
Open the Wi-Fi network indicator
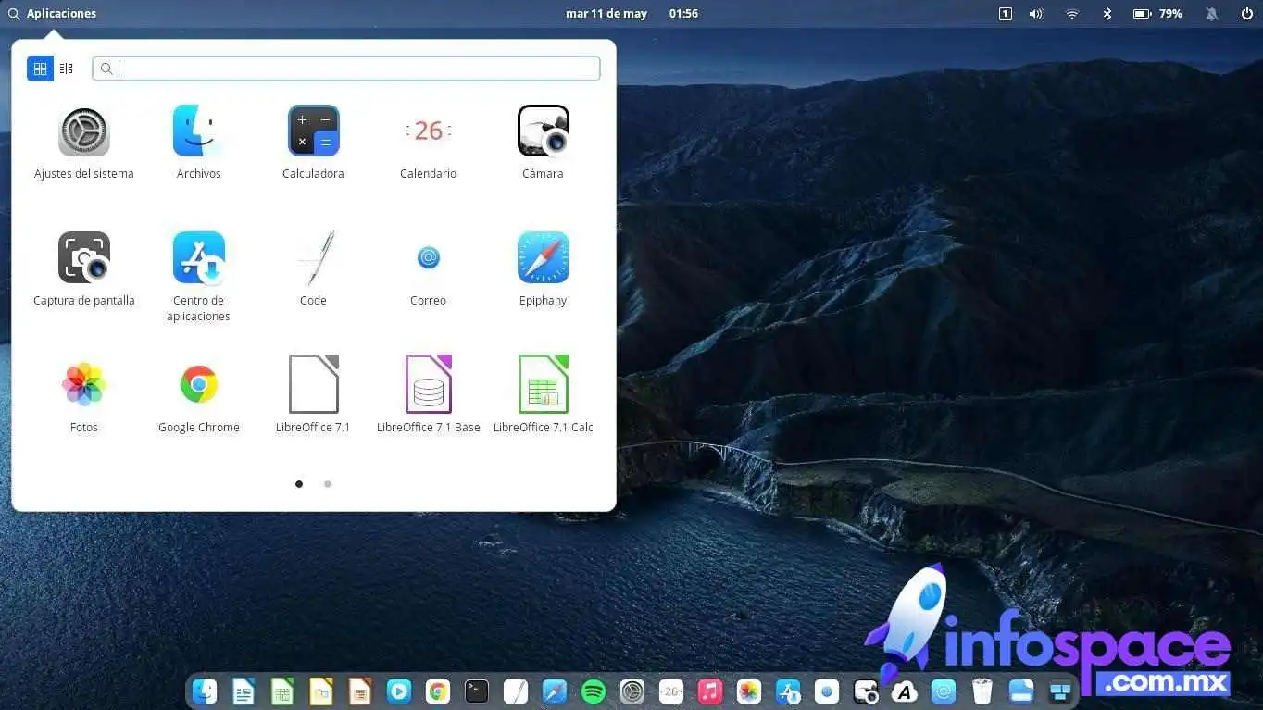1071,14
